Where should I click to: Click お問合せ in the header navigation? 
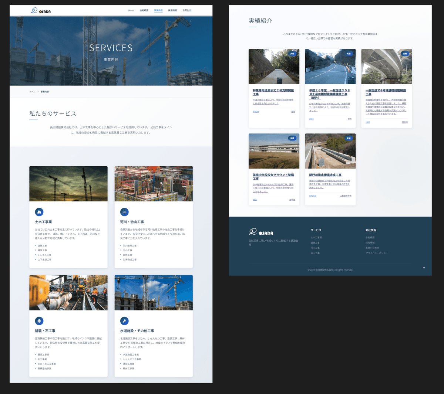coord(186,10)
